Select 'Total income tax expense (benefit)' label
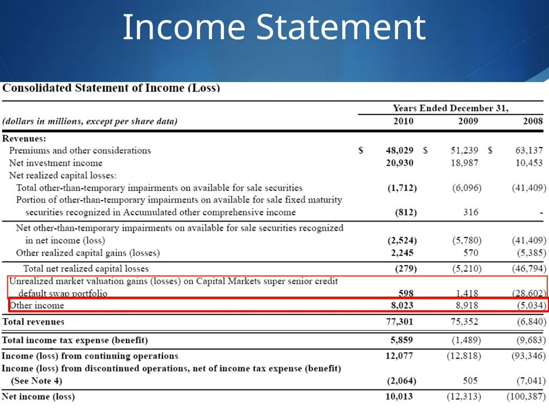 [75, 340]
